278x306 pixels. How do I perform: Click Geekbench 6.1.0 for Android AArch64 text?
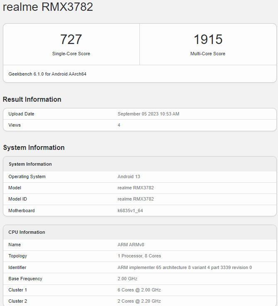click(x=47, y=74)
